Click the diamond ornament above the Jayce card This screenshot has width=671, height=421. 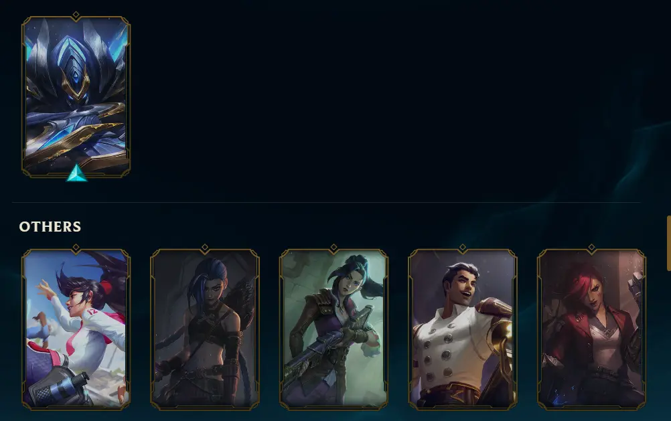click(x=463, y=248)
